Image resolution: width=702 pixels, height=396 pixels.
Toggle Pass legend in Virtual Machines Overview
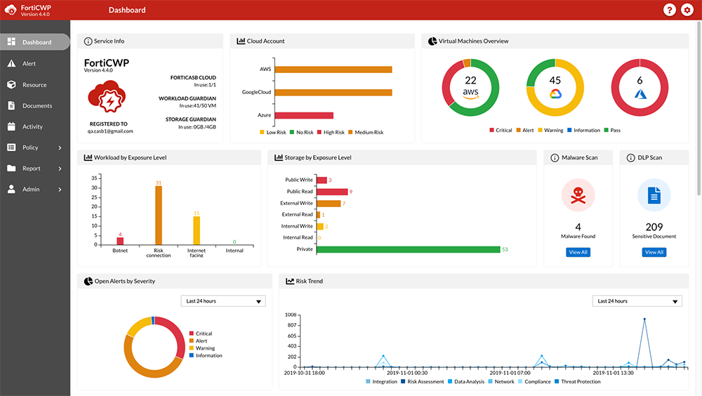point(612,130)
